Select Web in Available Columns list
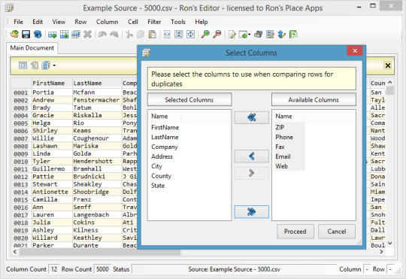The image size is (406, 279). 281,166
